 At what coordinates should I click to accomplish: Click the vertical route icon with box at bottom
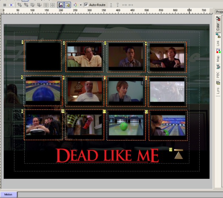(x=111, y=5)
